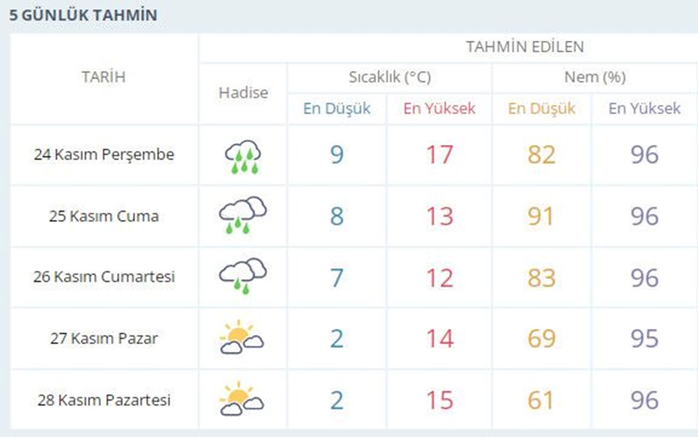698x437 pixels.
Task: Click the purple En Yüksek humidity subheader
Action: pyautogui.click(x=644, y=109)
